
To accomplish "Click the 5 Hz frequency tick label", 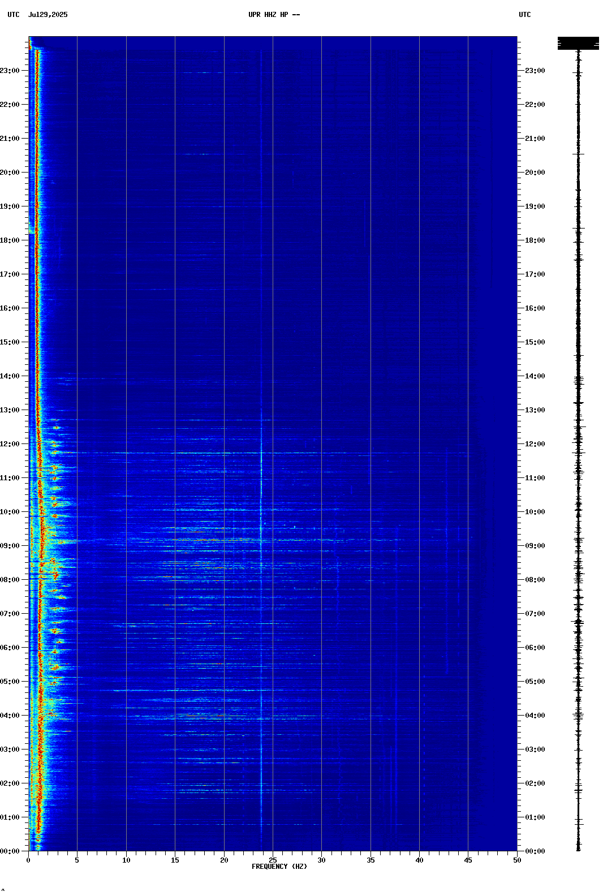I will [77, 860].
